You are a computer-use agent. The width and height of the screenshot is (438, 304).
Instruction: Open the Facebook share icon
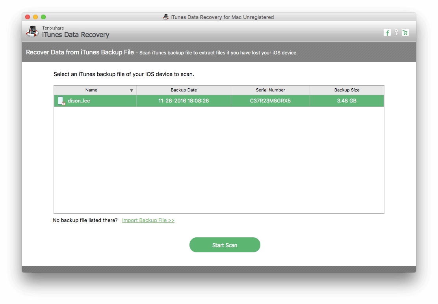tap(387, 33)
